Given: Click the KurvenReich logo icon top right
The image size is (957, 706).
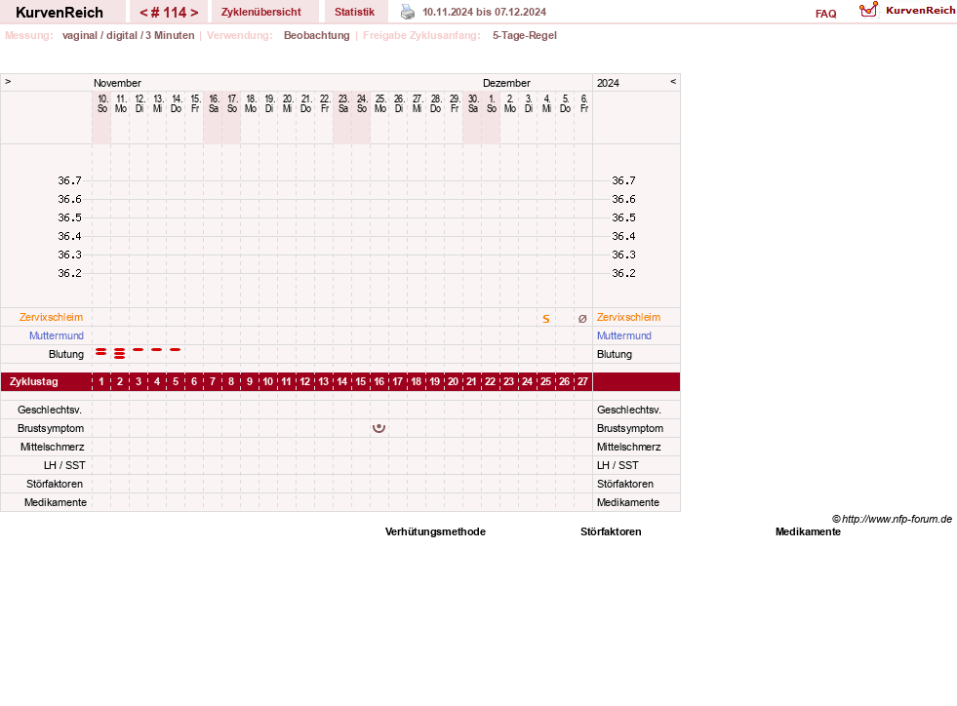Looking at the screenshot, I should 868,10.
